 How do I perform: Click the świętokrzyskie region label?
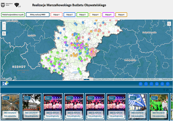tap(150, 32)
